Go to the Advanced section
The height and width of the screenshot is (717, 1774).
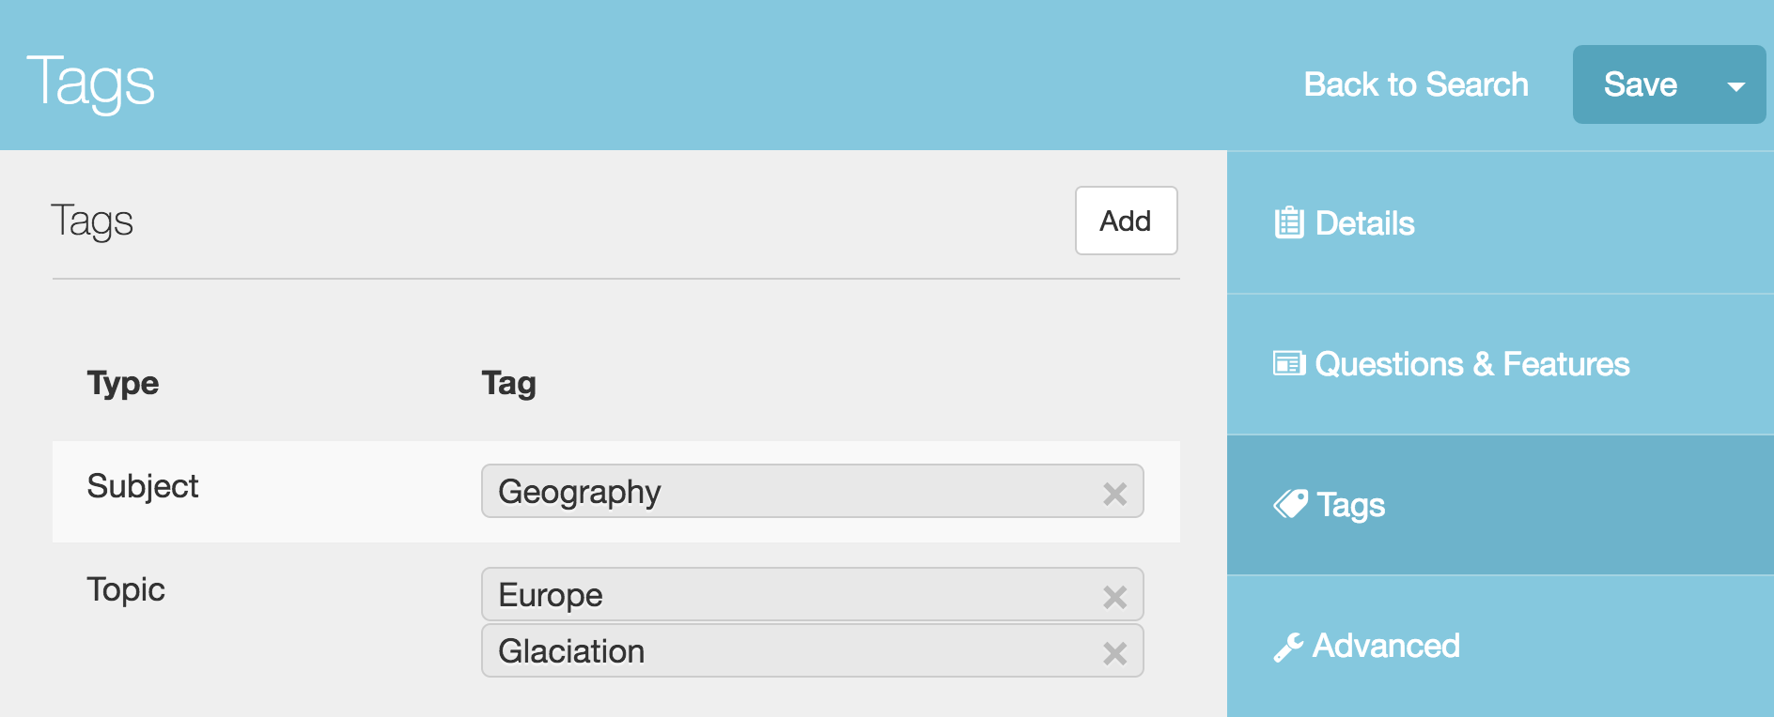coord(1501,647)
